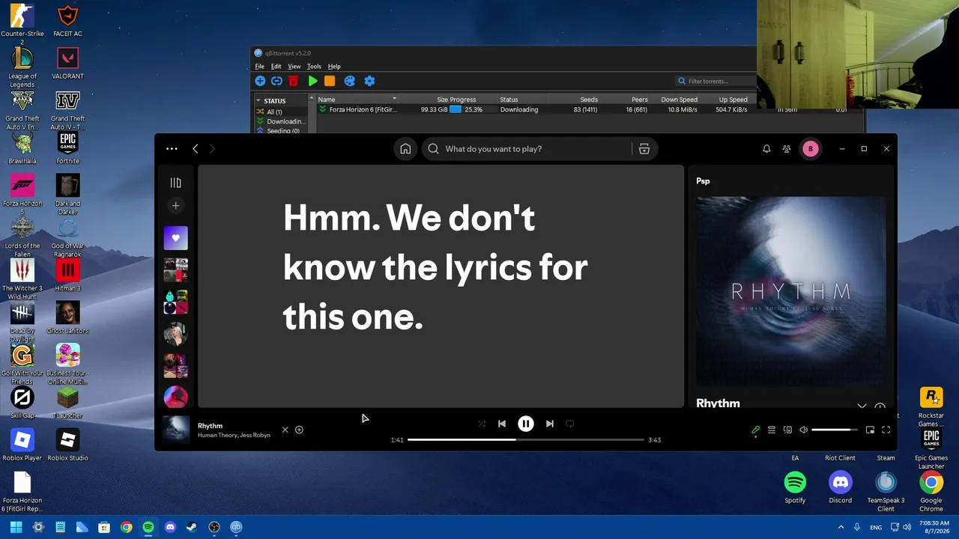This screenshot has height=539, width=959.
Task: Adjust the Spotify volume slider
Action: [835, 430]
